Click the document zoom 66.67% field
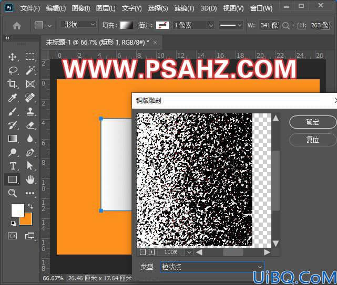Image resolution: width=337 pixels, height=285 pixels. pos(53,278)
